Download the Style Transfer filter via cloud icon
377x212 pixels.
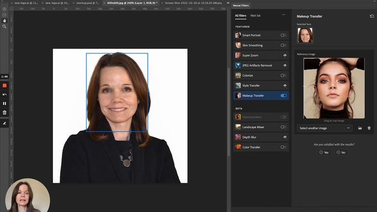(285, 85)
